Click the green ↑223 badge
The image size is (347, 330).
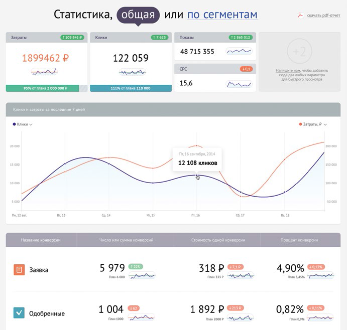[136, 267]
